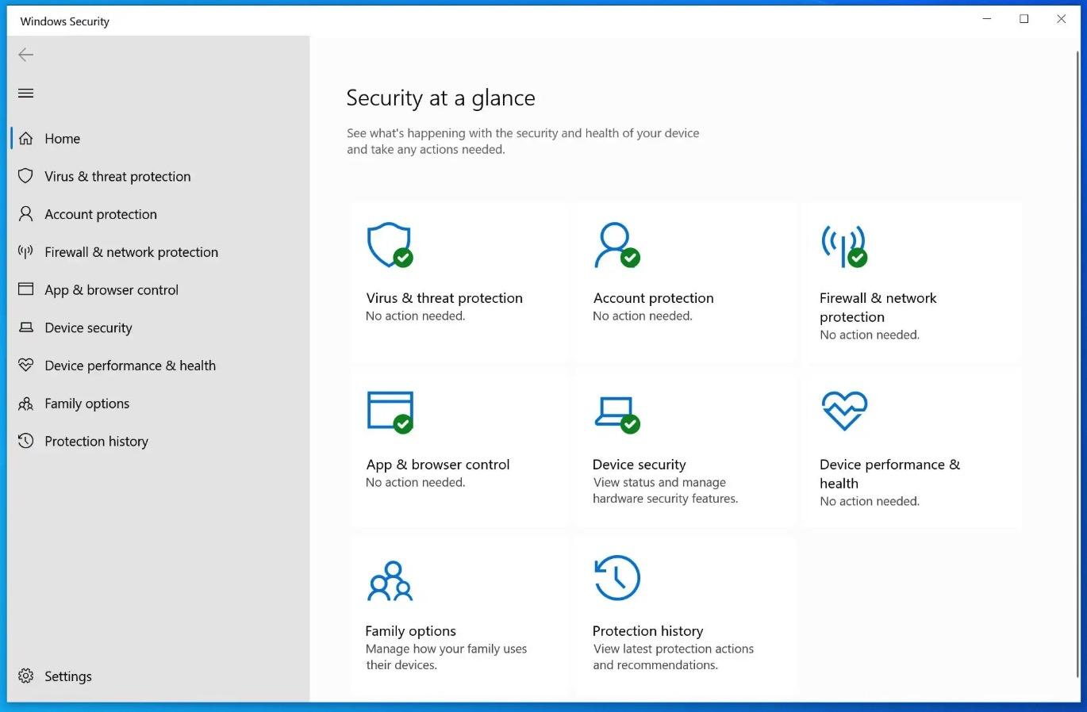Open the large App & browser window icon

coord(390,412)
